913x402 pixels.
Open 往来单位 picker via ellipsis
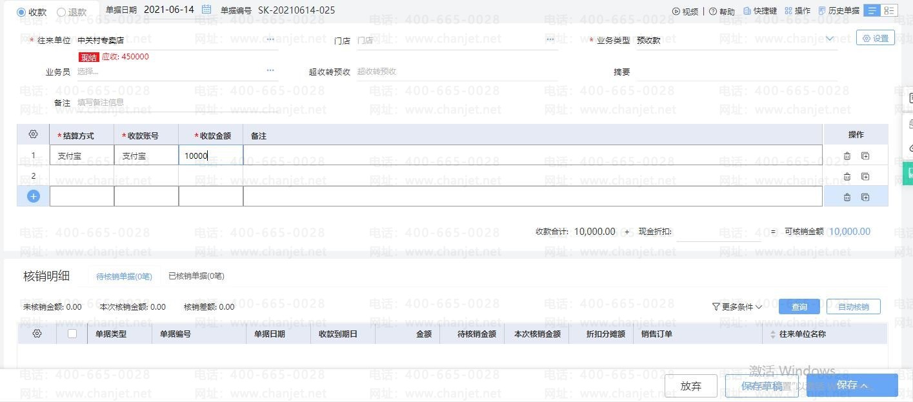pyautogui.click(x=270, y=39)
